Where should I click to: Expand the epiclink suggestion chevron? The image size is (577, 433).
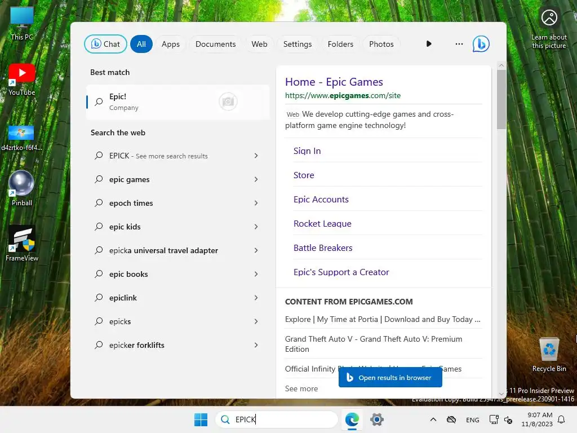(256, 298)
